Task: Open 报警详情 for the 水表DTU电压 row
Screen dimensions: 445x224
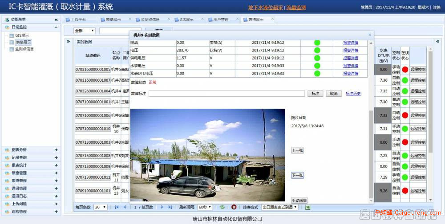Action: [351, 74]
